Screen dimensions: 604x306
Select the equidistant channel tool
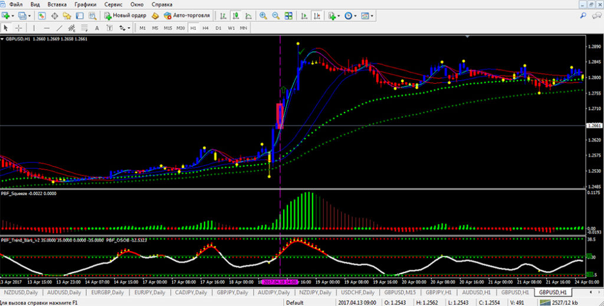[71, 28]
